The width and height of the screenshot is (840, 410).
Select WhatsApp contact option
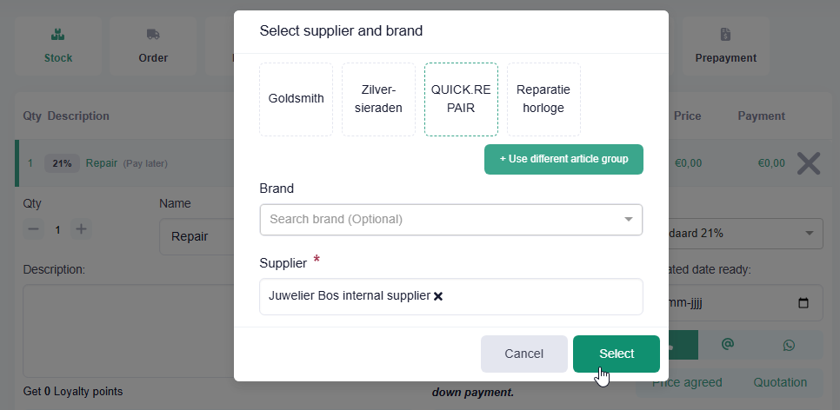(x=789, y=345)
